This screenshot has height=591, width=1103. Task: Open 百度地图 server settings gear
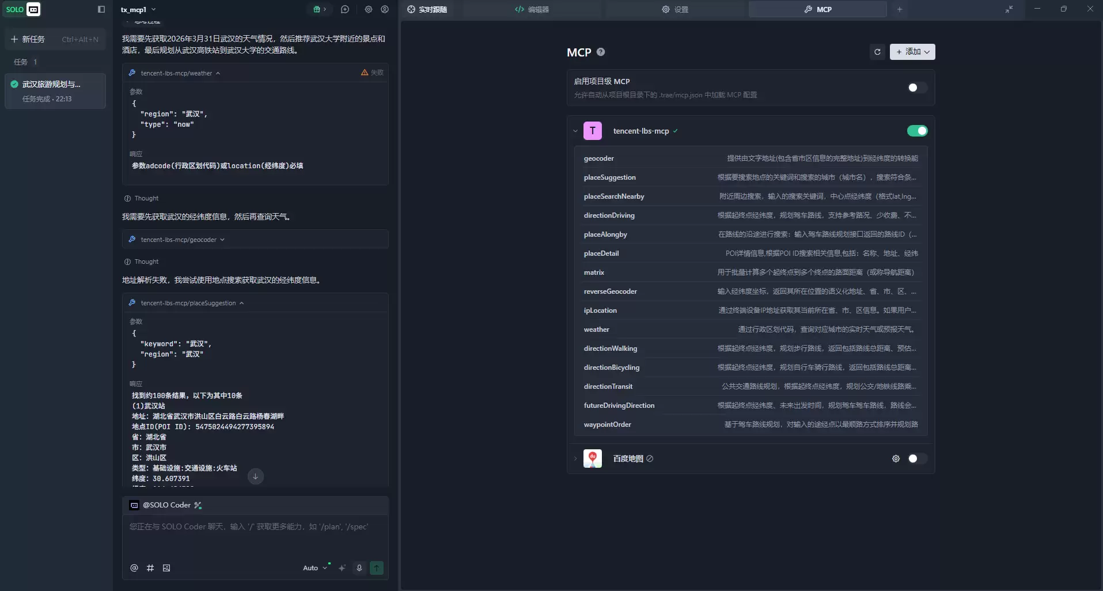point(896,459)
